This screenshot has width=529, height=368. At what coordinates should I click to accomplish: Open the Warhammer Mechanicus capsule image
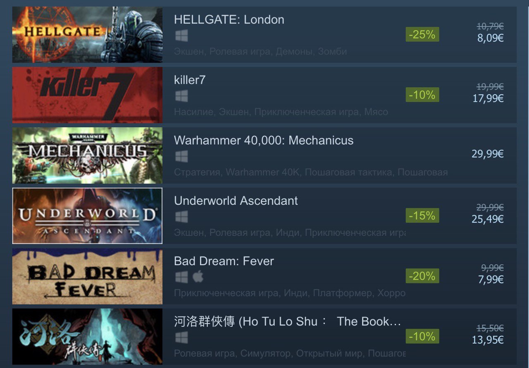[87, 155]
